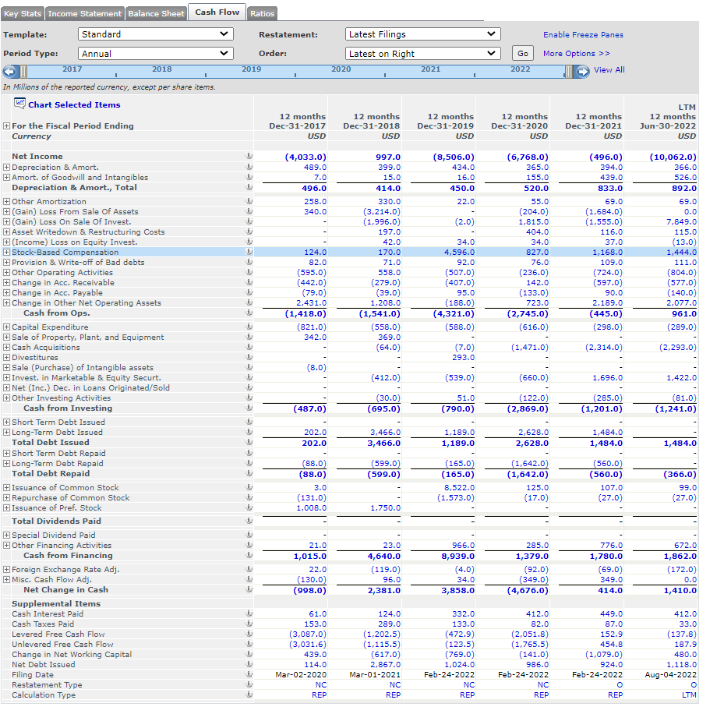Expand the Depreciation & Amort. row
The image size is (717, 714).
tap(6, 166)
